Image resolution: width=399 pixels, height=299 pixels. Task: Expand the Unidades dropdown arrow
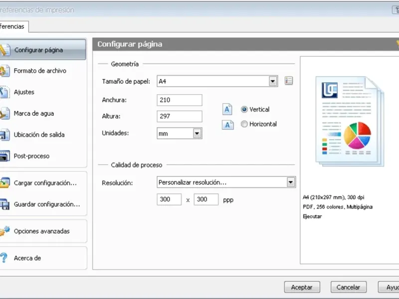(x=197, y=134)
